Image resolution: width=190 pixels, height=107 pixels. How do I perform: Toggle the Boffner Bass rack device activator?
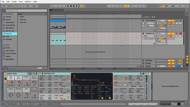tap(5, 73)
